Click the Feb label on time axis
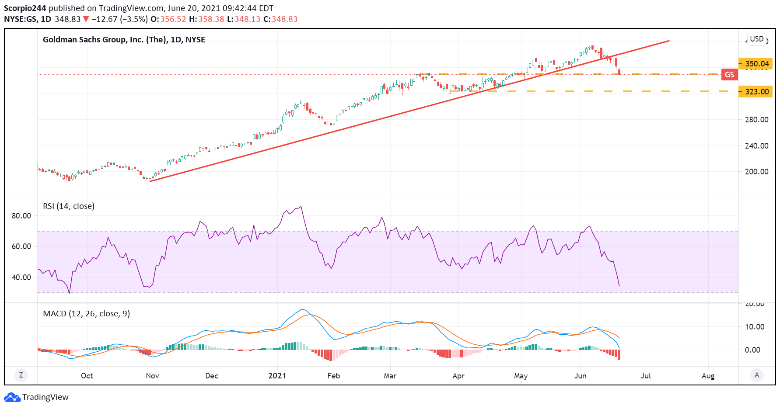The height and width of the screenshot is (409, 780). pyautogui.click(x=333, y=376)
